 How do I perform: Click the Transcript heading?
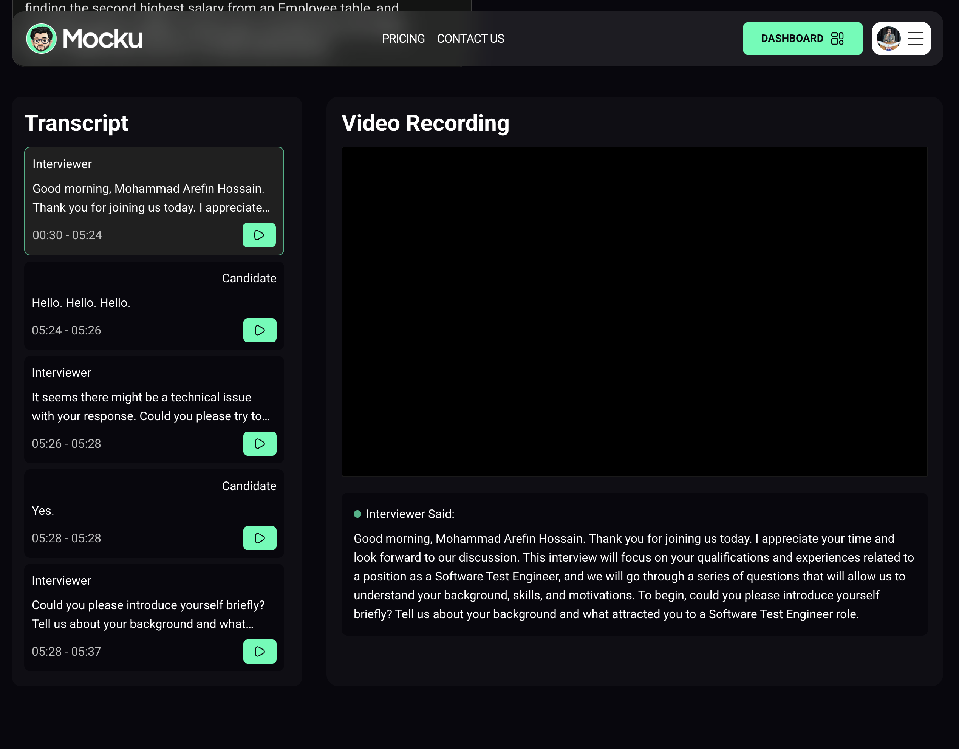click(x=76, y=122)
